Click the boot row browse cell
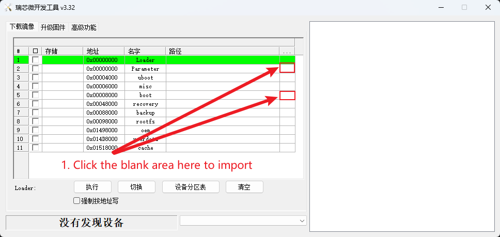This screenshot has width=500, height=237. (x=287, y=95)
